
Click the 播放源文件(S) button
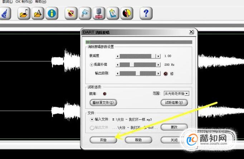point(103,103)
